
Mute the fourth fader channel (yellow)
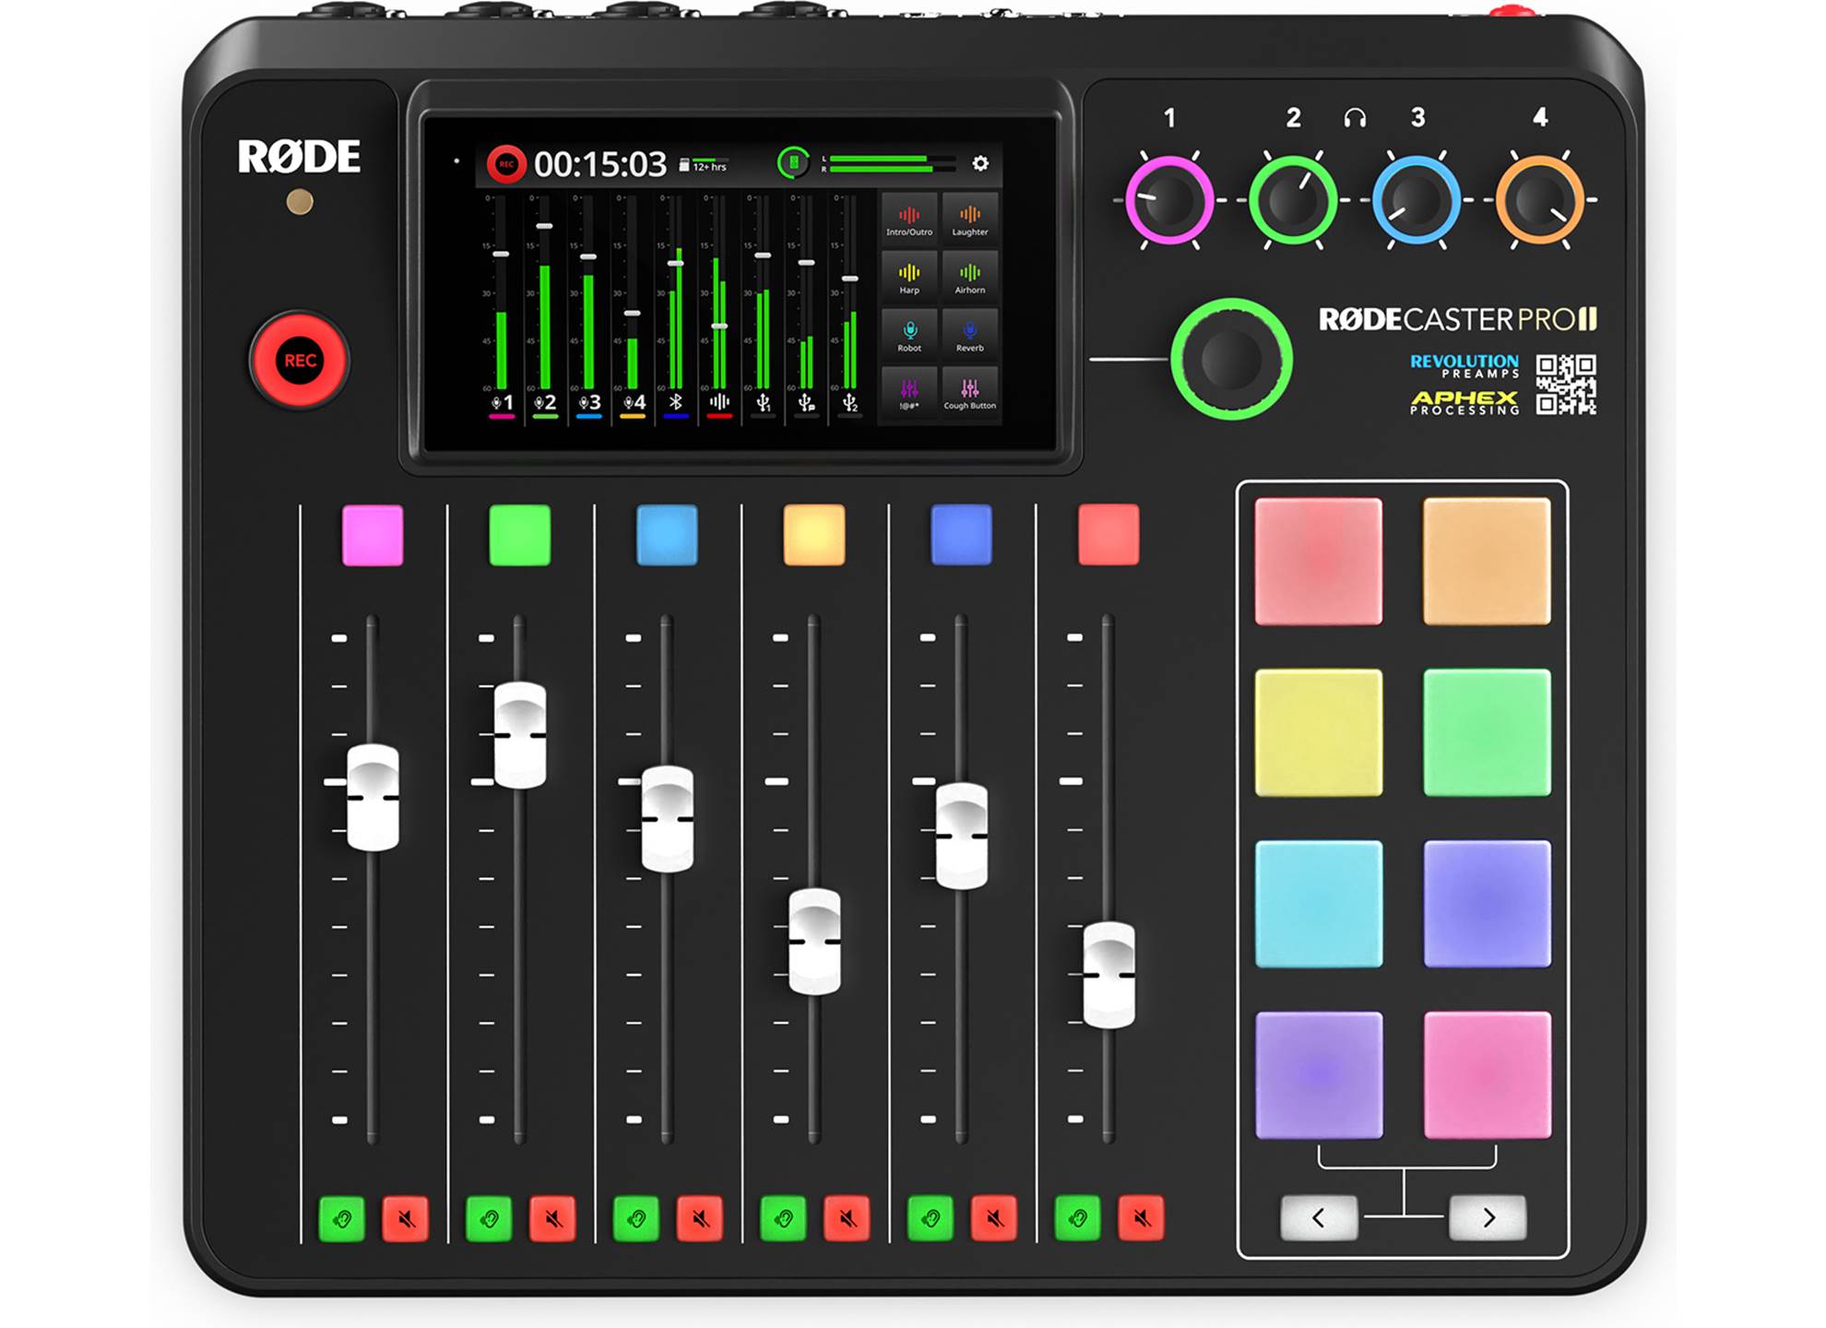847,1219
